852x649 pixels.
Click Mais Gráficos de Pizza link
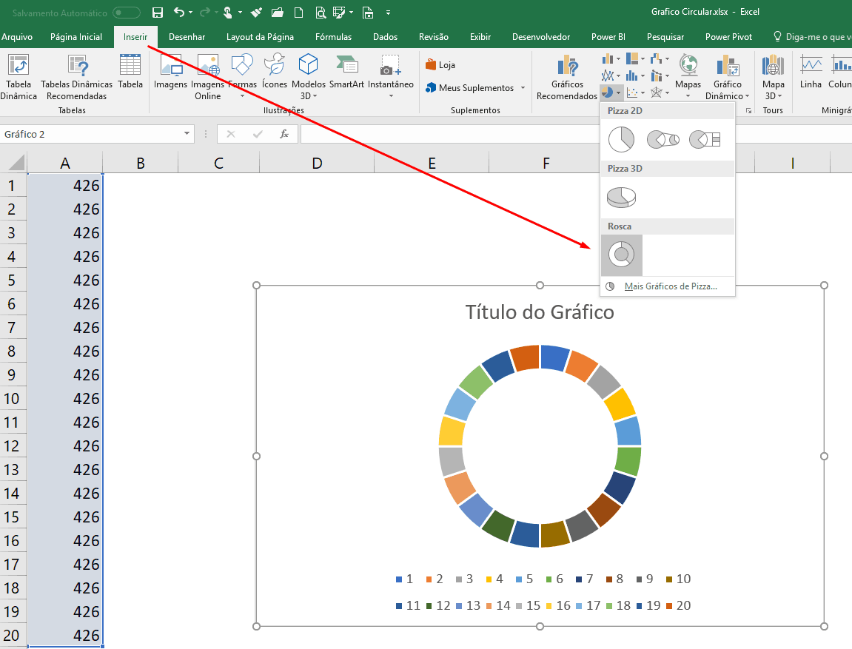671,286
